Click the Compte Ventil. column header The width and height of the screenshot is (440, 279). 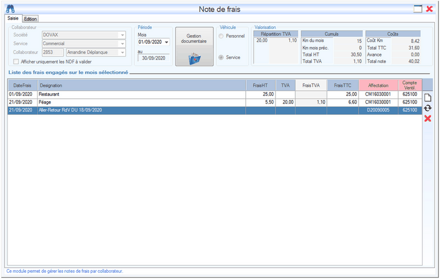410,85
